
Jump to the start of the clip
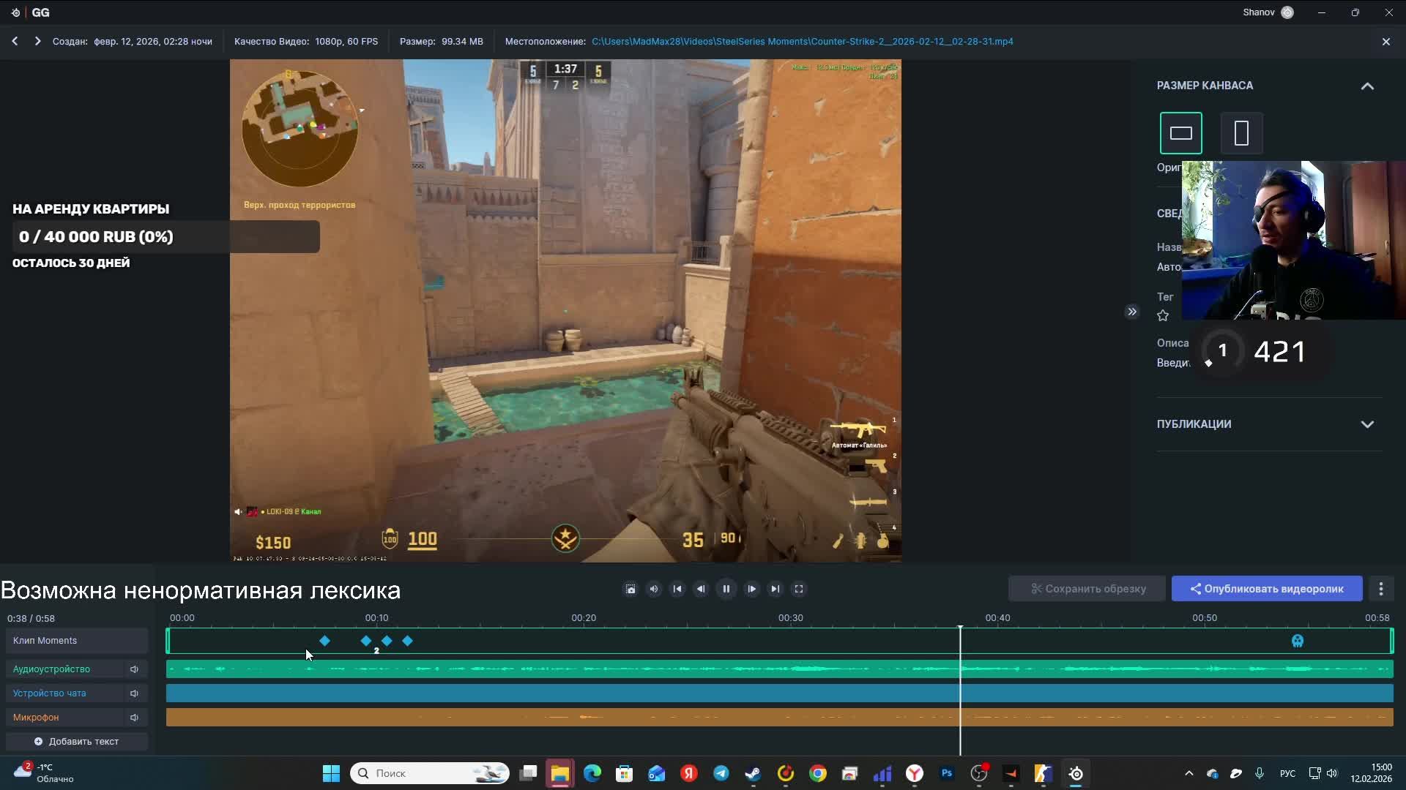coord(677,589)
